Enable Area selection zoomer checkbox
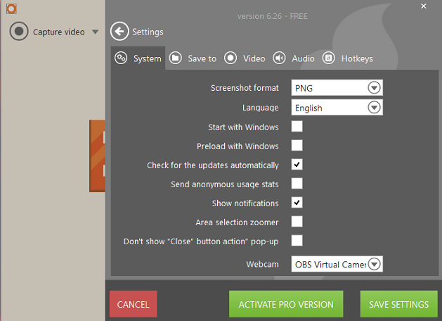 tap(297, 222)
